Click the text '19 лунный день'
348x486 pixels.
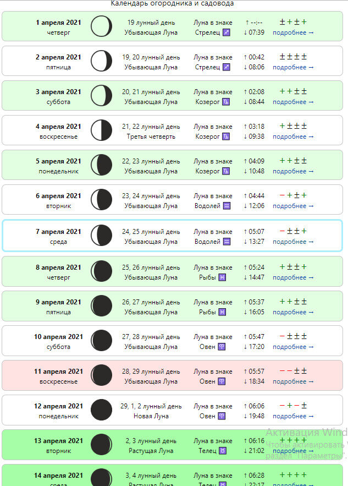[151, 23]
